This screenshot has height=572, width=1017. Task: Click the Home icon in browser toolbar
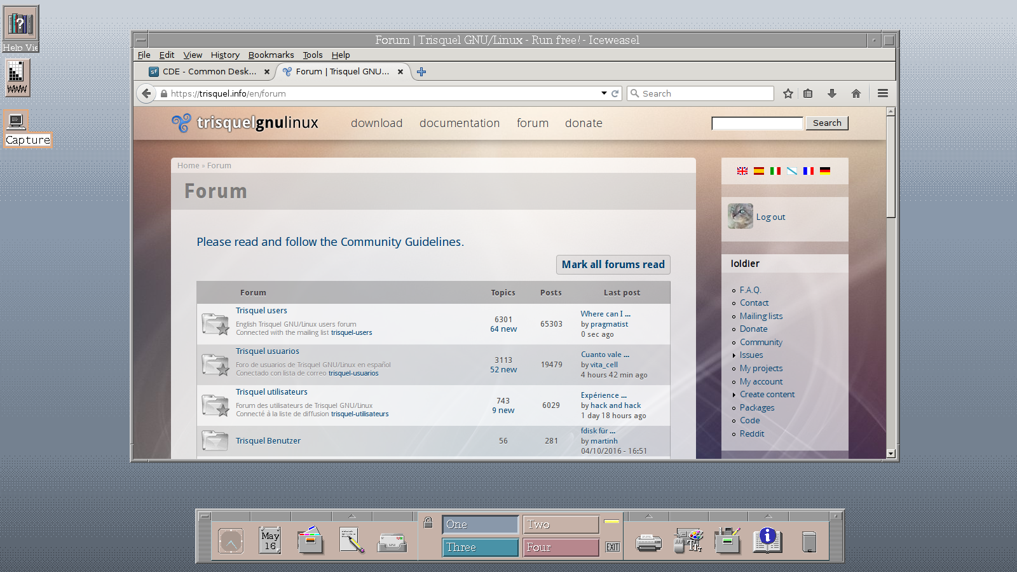(x=856, y=93)
